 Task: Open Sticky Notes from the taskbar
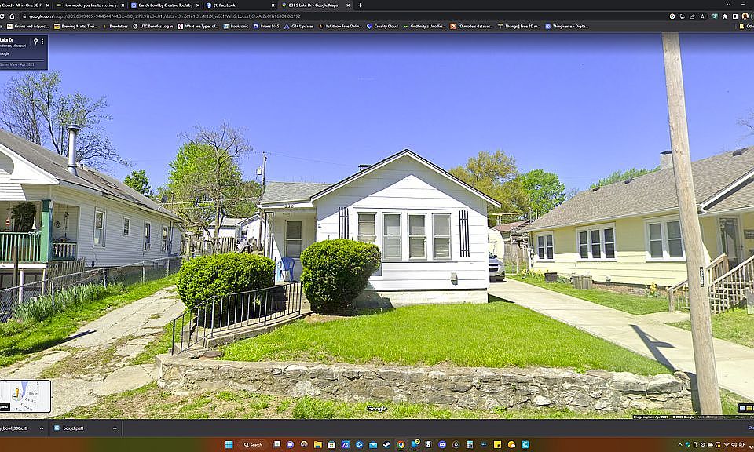point(497,445)
